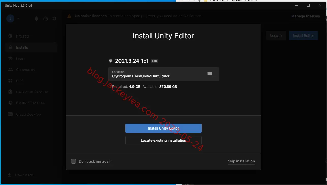Click the Developer Services icon

click(10, 92)
